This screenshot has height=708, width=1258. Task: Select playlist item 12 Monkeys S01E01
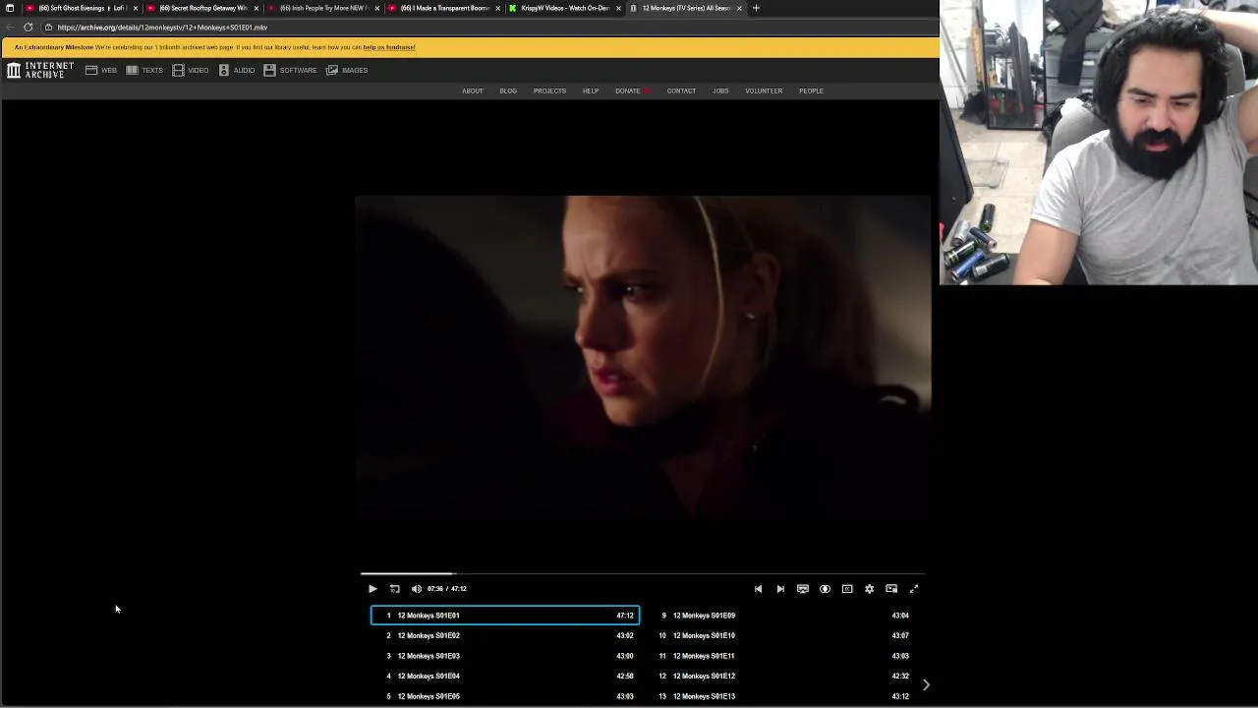[505, 616]
